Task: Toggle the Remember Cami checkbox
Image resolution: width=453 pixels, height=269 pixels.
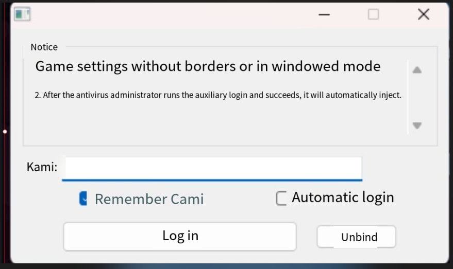Action: pos(83,199)
